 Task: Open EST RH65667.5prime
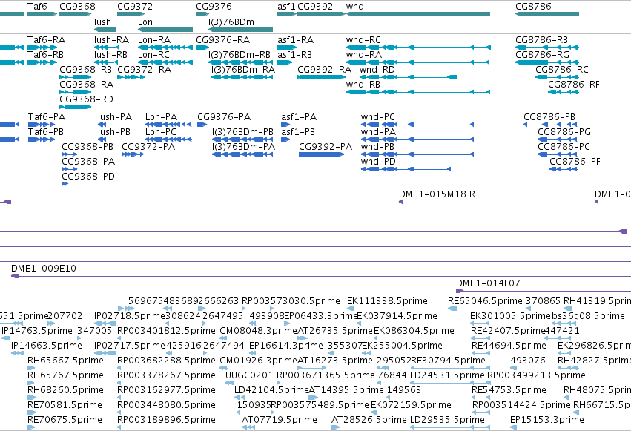coord(65,361)
